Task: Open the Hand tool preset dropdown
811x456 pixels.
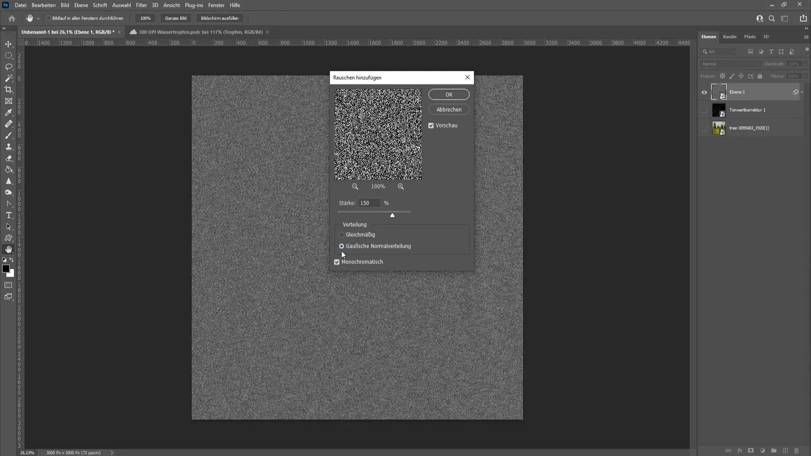Action: coord(38,19)
